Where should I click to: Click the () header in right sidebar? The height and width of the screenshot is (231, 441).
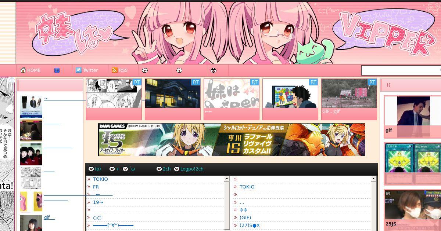(388, 85)
